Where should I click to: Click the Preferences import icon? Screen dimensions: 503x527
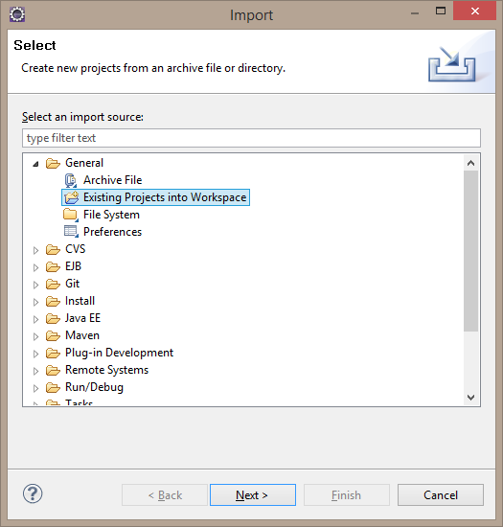pyautogui.click(x=71, y=232)
